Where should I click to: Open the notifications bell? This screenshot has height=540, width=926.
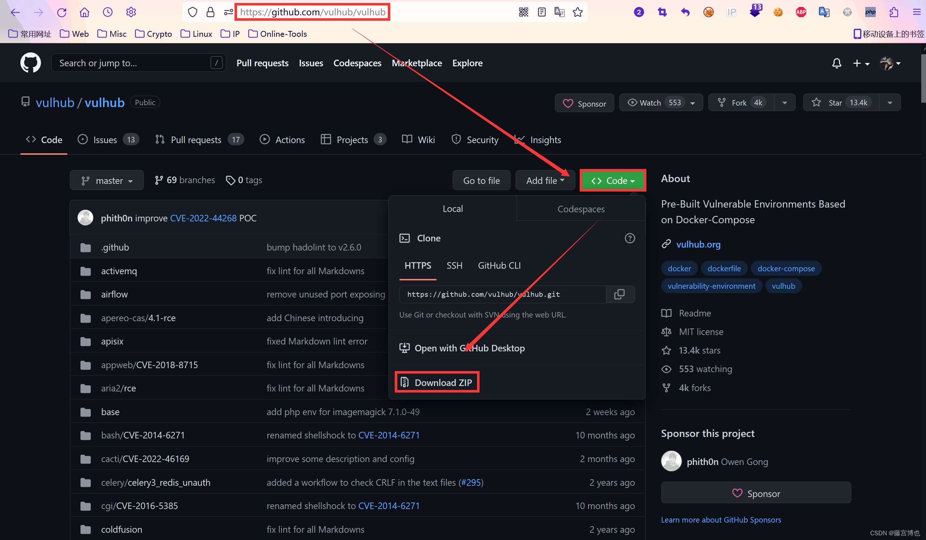836,63
